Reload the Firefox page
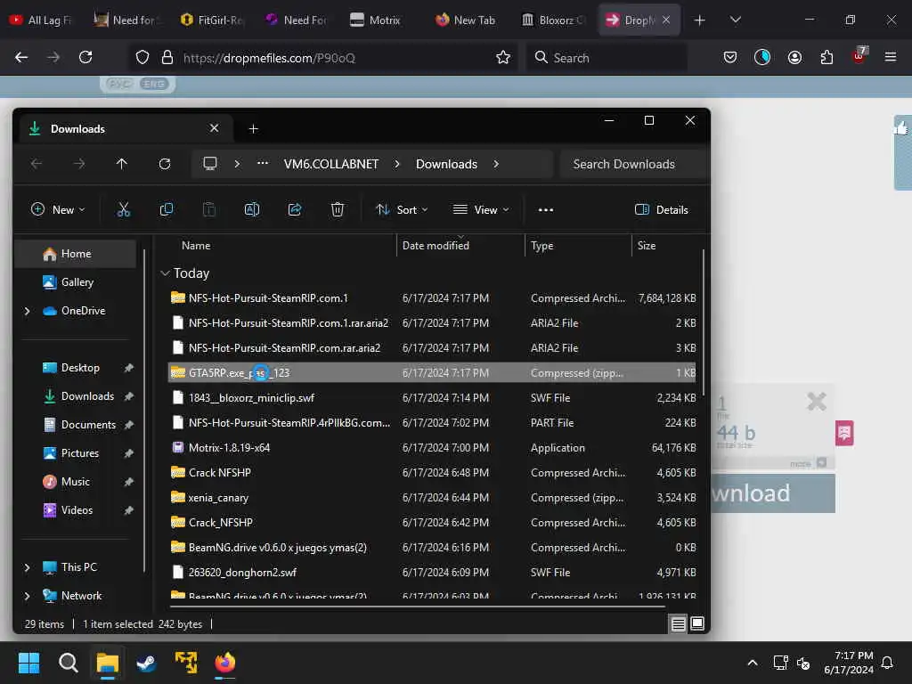Screen dimensions: 912x684 coord(85,57)
